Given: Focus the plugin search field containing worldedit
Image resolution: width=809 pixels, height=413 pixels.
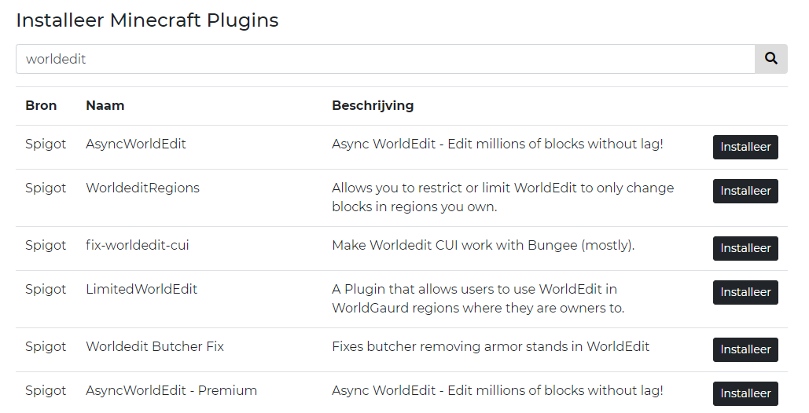Looking at the screenshot, I should (385, 59).
